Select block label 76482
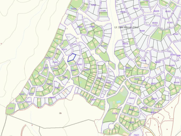 tap(80, 27)
